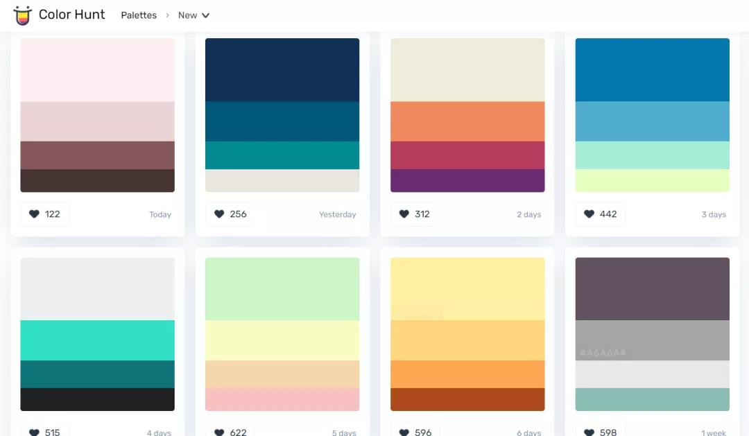The height and width of the screenshot is (436, 749).
Task: Go to Color Hunt home title
Action: [x=71, y=15]
